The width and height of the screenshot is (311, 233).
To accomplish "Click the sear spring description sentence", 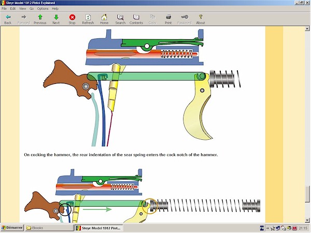I will [121, 155].
